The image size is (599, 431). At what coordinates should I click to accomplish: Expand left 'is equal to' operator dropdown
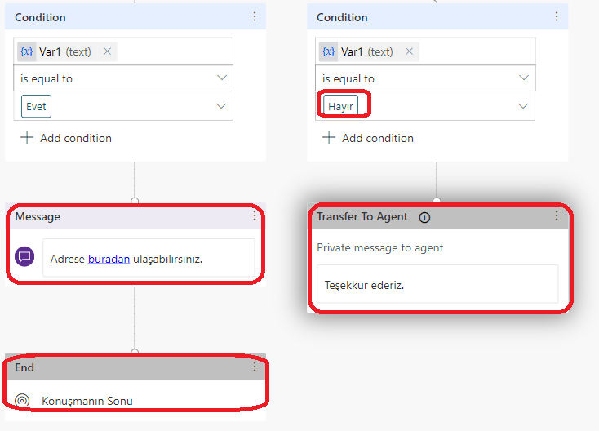[x=221, y=78]
